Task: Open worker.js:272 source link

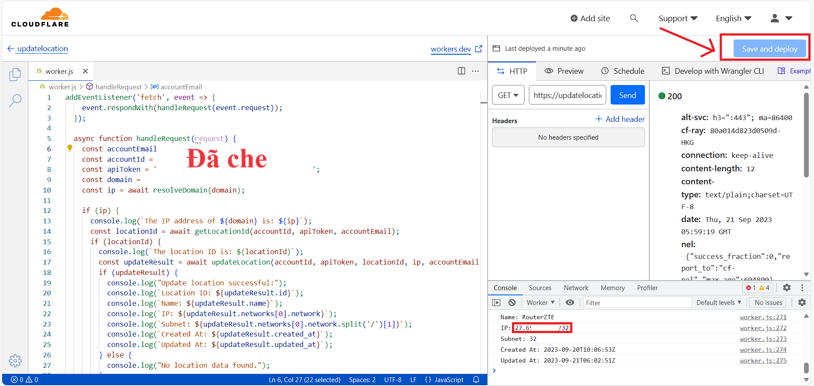Action: pos(763,328)
